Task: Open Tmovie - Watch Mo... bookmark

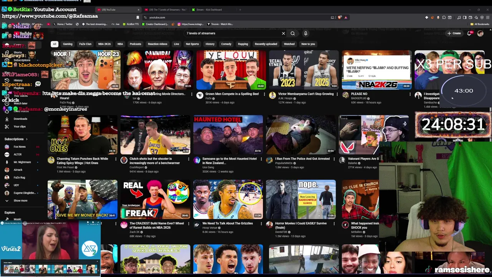Action: click(x=220, y=24)
